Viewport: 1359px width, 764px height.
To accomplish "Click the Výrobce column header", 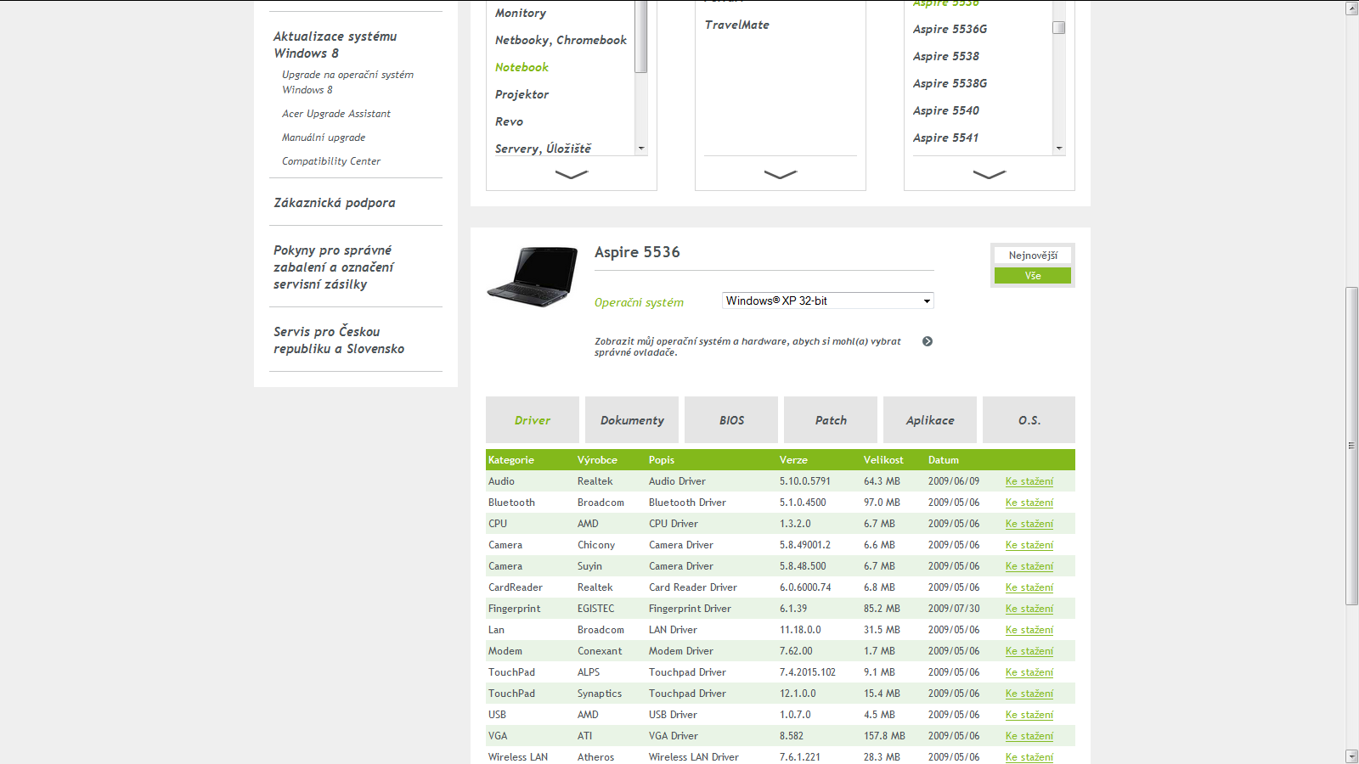I will coord(597,460).
